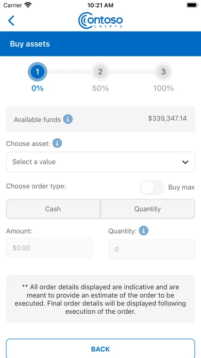Open the Available funds info icon
The height and width of the screenshot is (358, 201).
tap(67, 119)
